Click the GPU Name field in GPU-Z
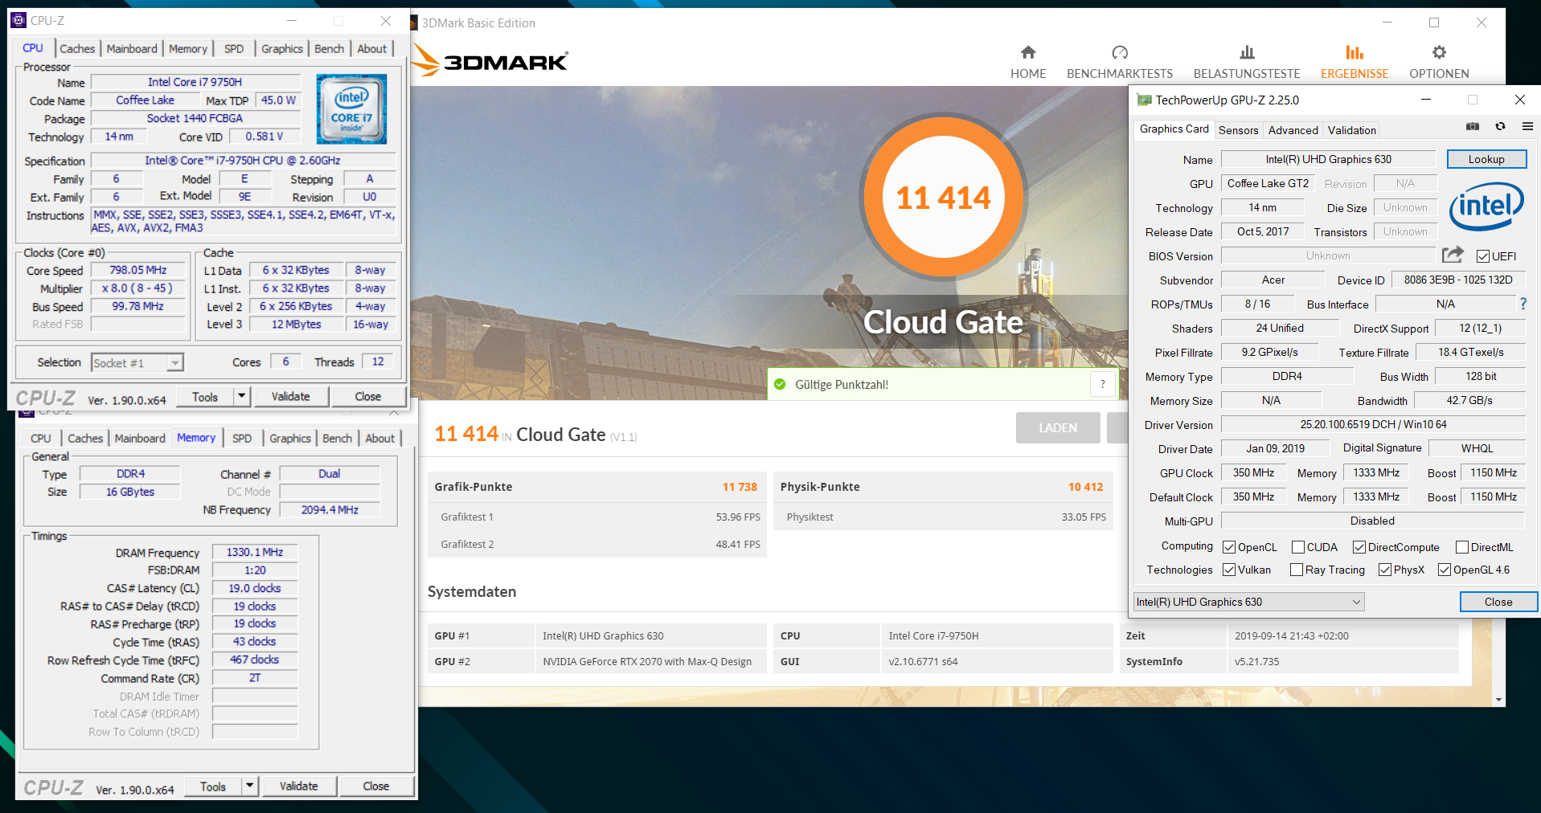This screenshot has width=1541, height=813. coord(1328,159)
